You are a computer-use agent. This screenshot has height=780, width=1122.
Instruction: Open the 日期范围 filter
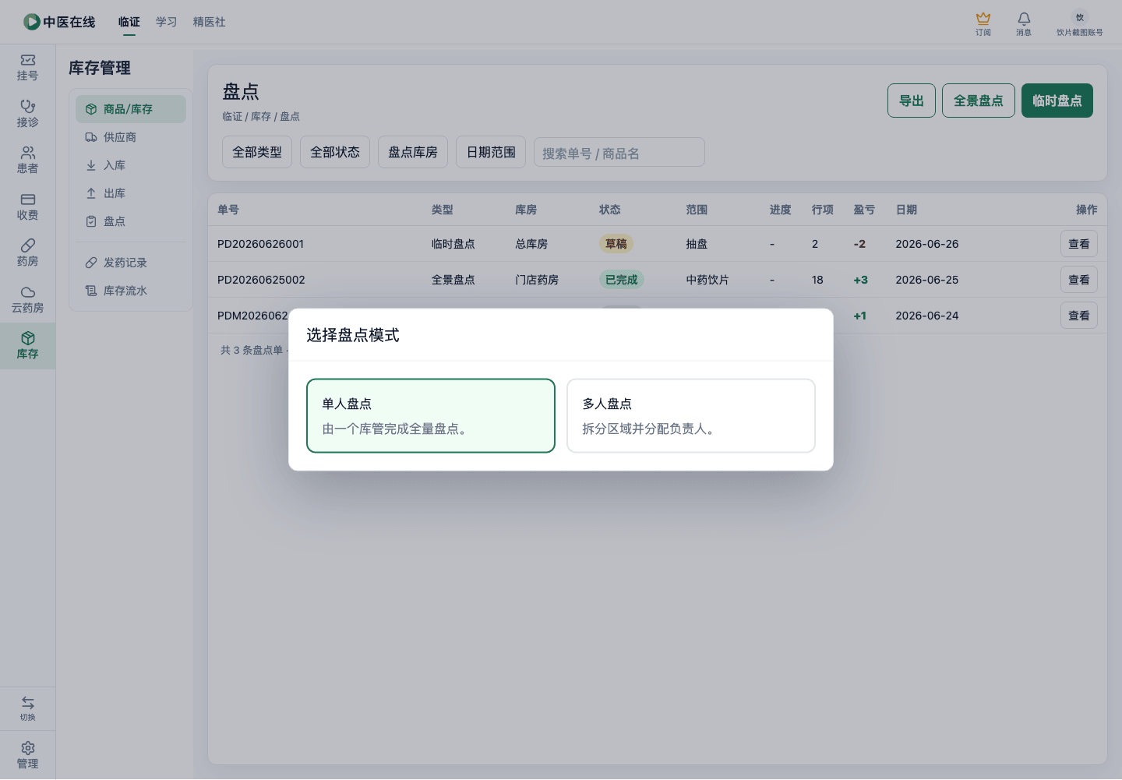click(x=491, y=152)
